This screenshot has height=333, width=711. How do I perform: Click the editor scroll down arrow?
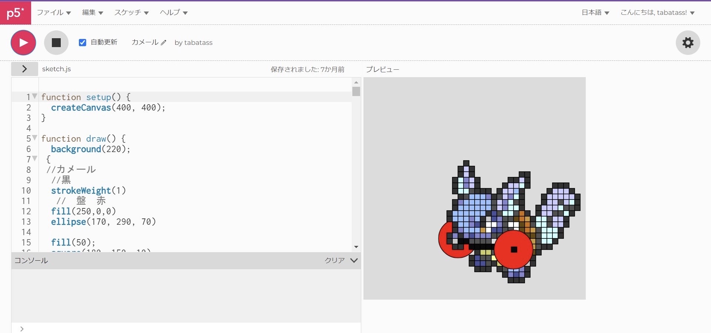(x=356, y=247)
